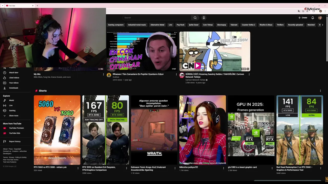Select the Industrial metal music chip

click(137, 25)
